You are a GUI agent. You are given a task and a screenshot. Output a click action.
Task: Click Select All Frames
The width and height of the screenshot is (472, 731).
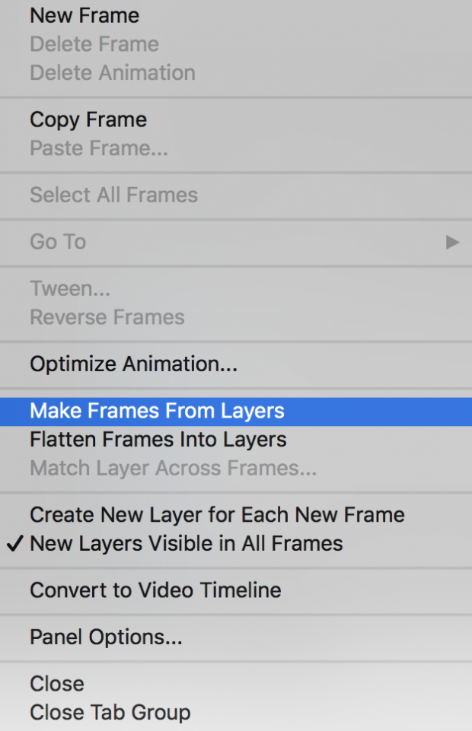click(113, 195)
